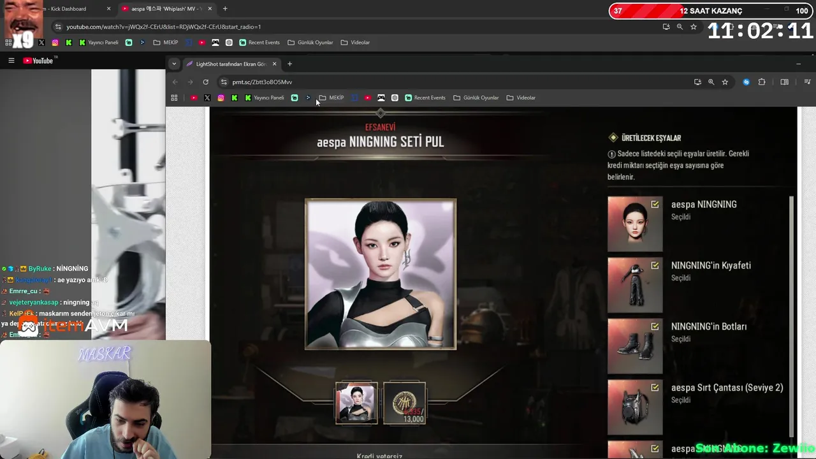This screenshot has width=816, height=459.
Task: Open ChatGPT bookmark icon in front window
Action: 395,98
